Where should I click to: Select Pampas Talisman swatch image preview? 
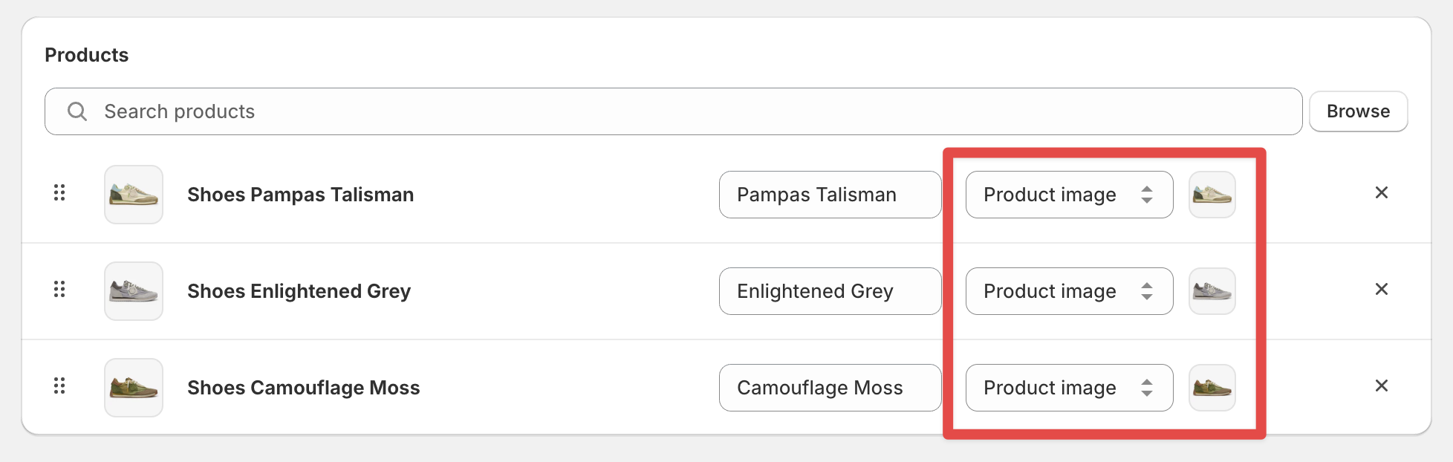pos(1212,195)
